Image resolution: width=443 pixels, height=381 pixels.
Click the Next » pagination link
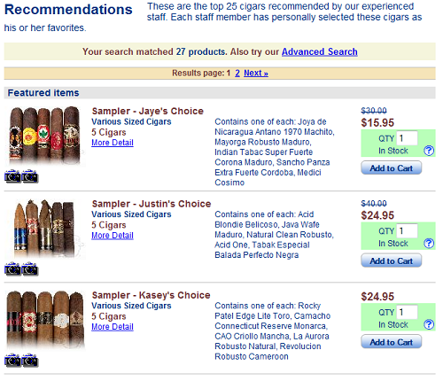[256, 73]
